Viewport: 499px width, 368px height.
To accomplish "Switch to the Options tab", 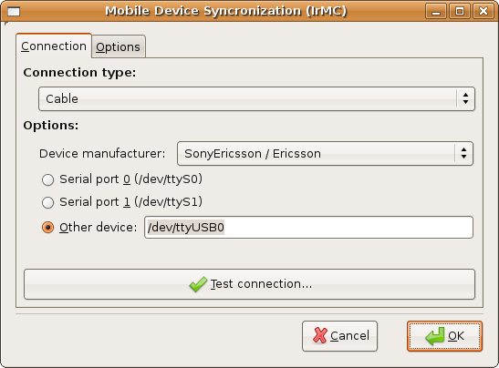I will (x=118, y=47).
